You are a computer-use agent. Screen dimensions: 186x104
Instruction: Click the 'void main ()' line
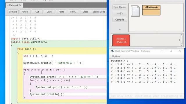pyautogui.click(x=26, y=49)
